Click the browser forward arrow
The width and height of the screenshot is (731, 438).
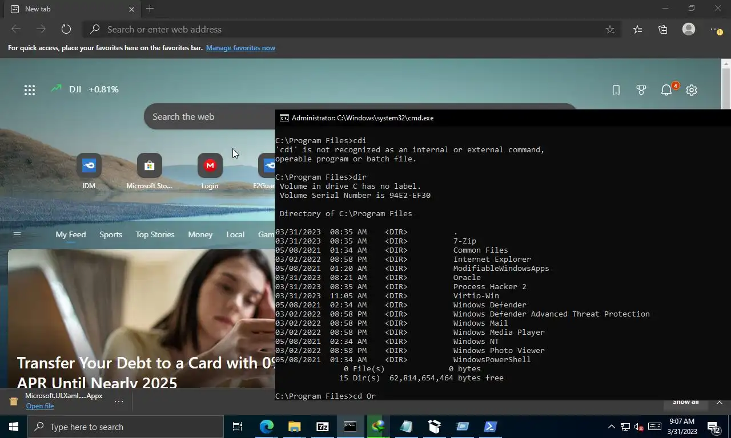41,29
